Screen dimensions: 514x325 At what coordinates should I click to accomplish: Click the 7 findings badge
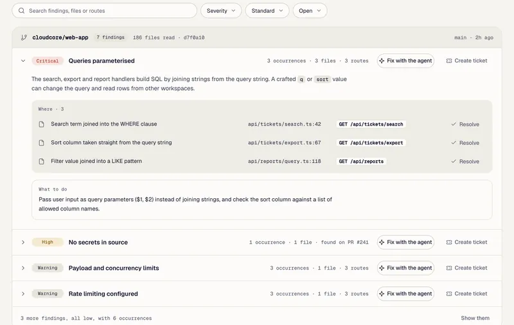111,37
